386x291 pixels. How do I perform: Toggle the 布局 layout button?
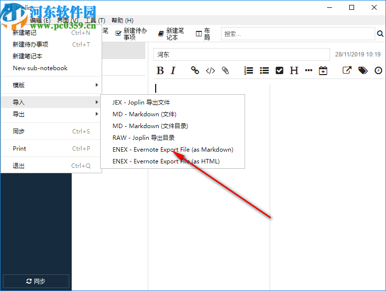click(x=203, y=34)
